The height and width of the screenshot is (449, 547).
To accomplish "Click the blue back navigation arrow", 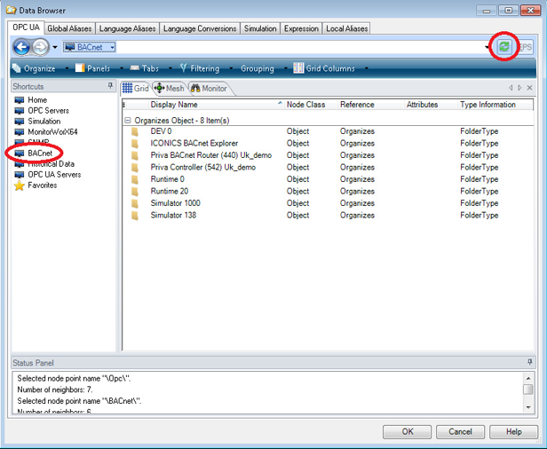I will tap(21, 47).
